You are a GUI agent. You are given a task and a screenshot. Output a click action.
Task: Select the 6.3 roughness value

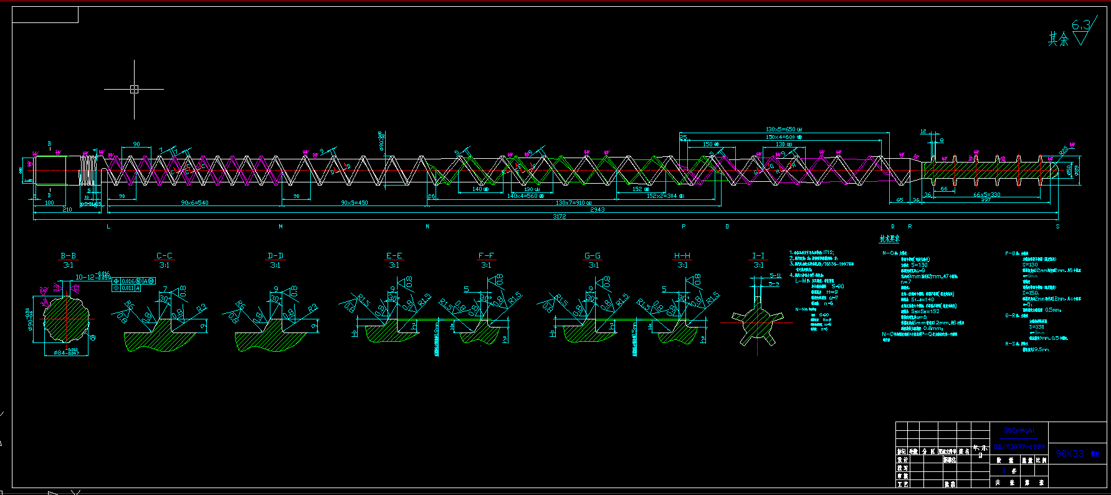[1081, 26]
